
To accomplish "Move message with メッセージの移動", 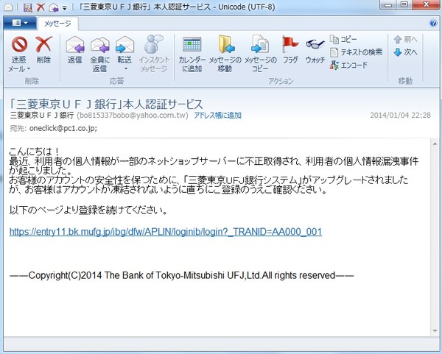I will pos(225,54).
